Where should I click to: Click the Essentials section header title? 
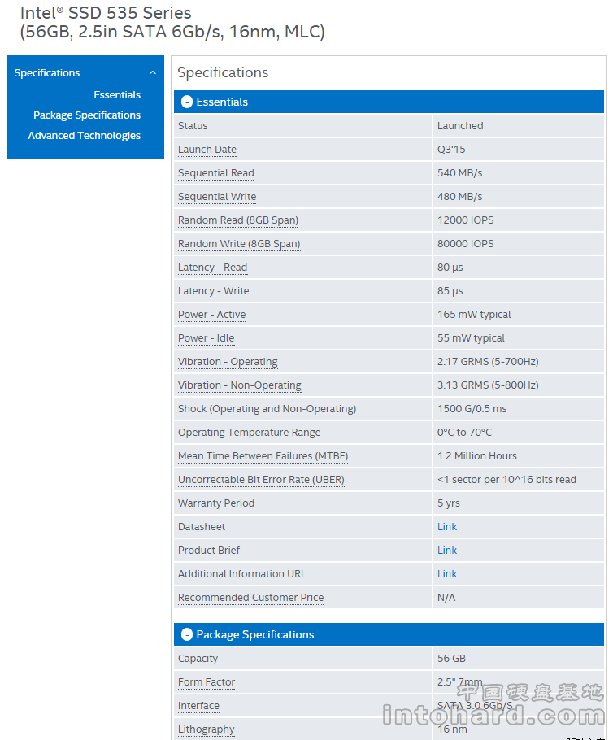(x=222, y=102)
